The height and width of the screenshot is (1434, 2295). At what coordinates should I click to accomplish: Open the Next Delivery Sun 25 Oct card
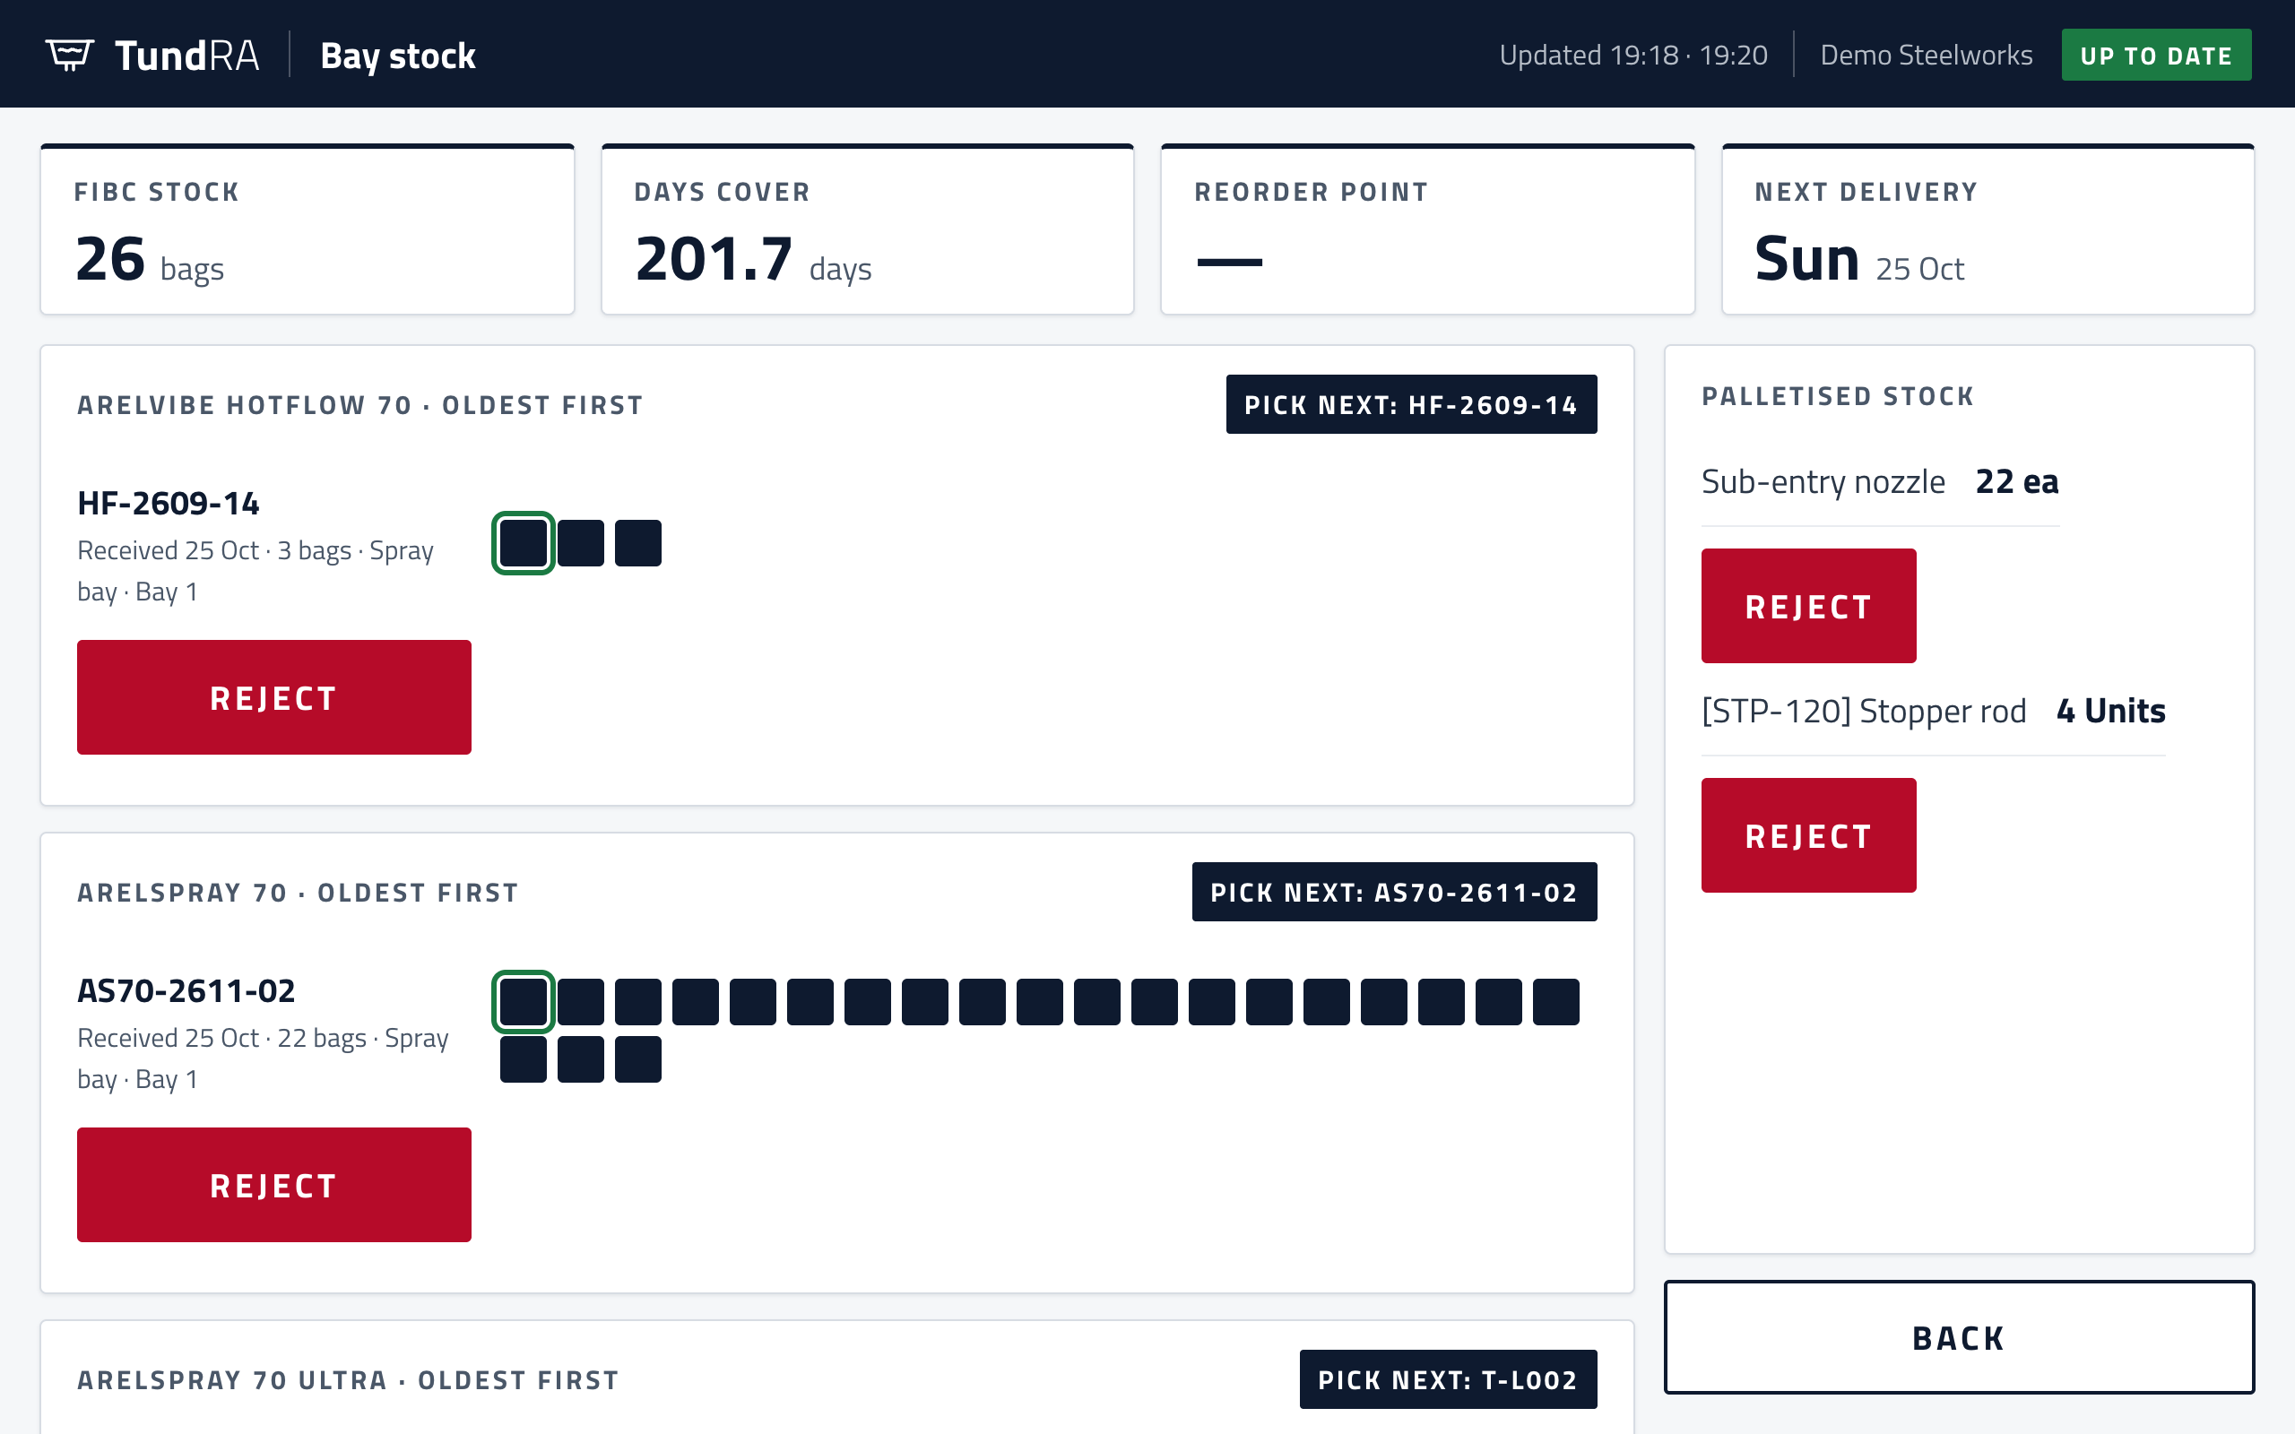(x=1988, y=229)
